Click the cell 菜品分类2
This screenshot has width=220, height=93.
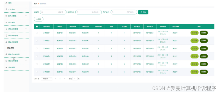86,41
